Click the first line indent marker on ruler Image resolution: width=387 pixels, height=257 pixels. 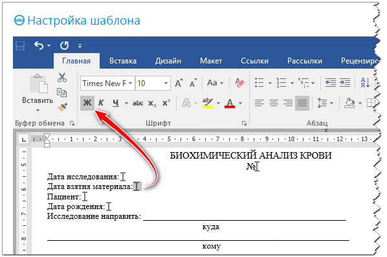(47, 136)
